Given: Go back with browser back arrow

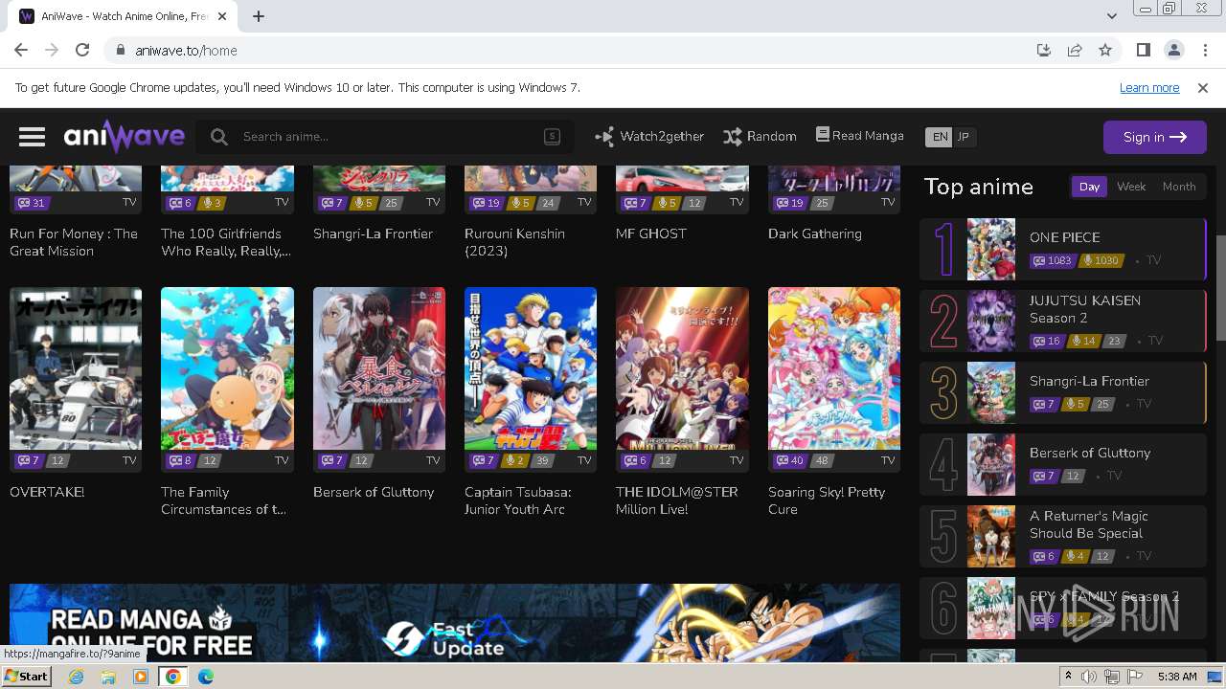Looking at the screenshot, I should tap(21, 51).
